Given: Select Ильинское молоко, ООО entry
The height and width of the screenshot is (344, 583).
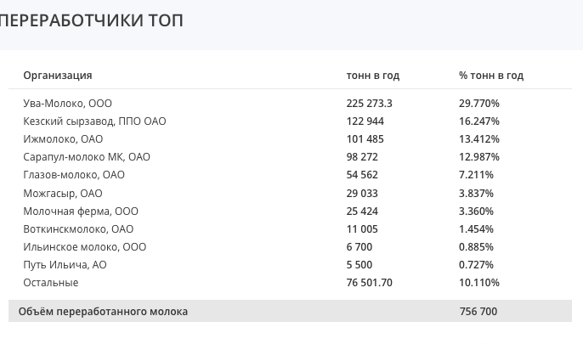Looking at the screenshot, I should tap(85, 247).
